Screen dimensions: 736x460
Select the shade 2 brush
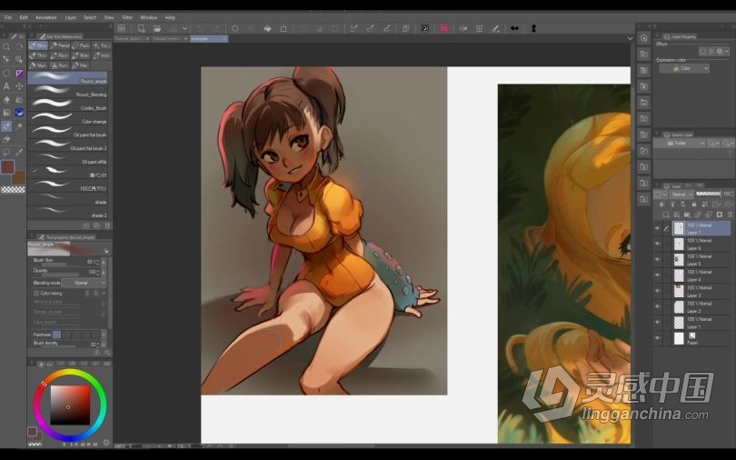(x=67, y=212)
